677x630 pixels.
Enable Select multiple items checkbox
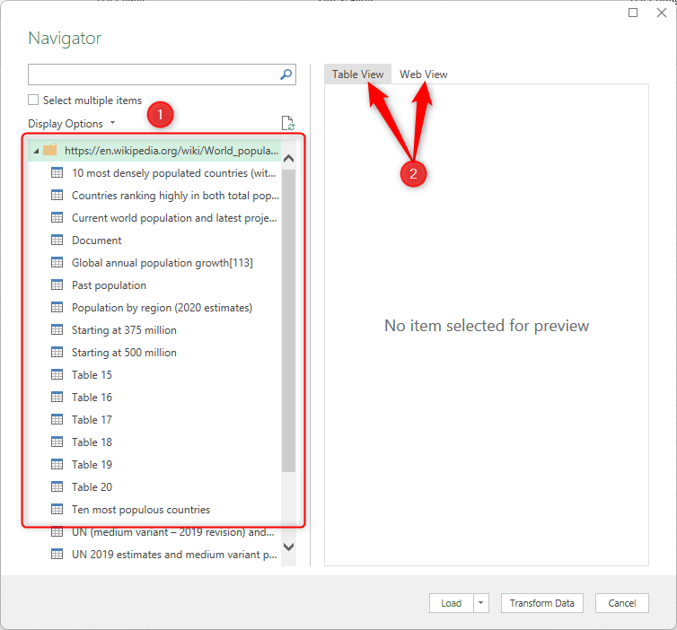click(x=33, y=101)
